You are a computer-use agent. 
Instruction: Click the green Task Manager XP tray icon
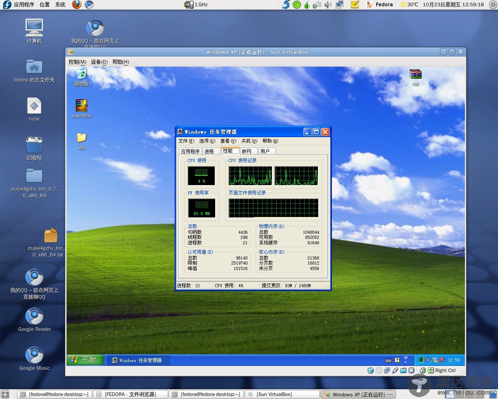[x=421, y=360]
